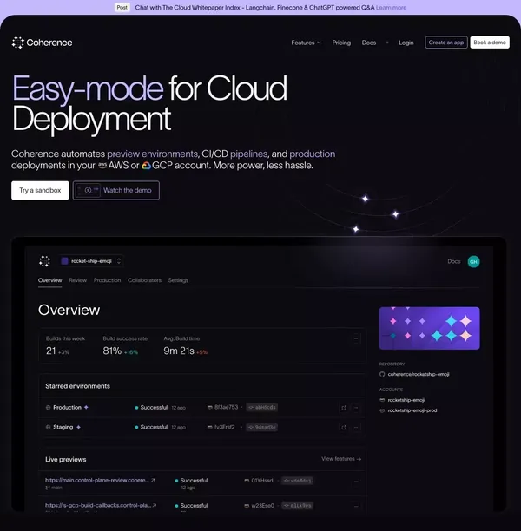This screenshot has width=521, height=531.
Task: Click the Post tag in the banner
Action: click(122, 8)
